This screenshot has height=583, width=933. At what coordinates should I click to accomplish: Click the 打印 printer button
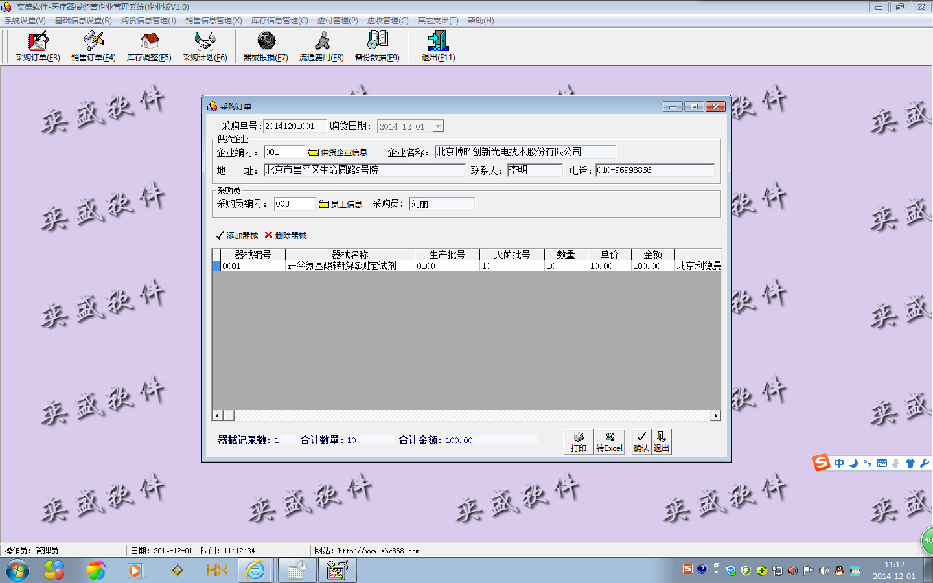pyautogui.click(x=579, y=442)
